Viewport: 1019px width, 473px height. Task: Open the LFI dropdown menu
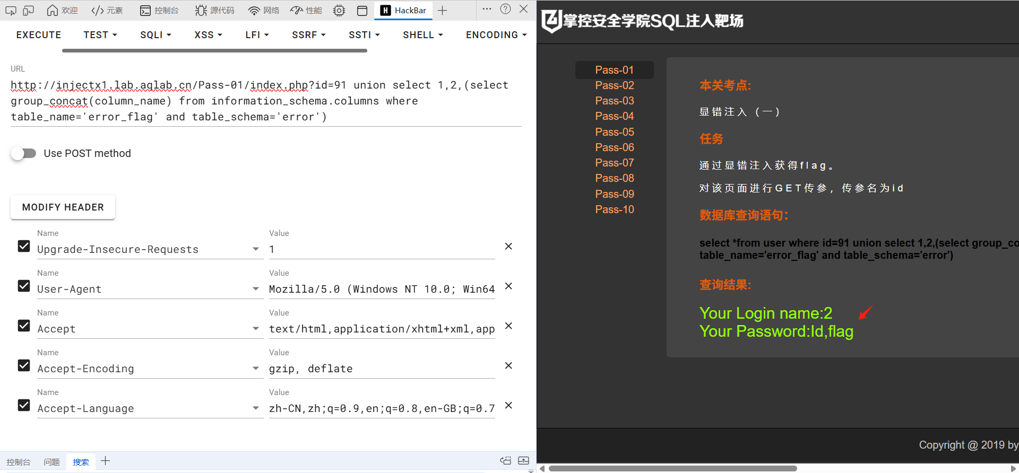click(257, 35)
